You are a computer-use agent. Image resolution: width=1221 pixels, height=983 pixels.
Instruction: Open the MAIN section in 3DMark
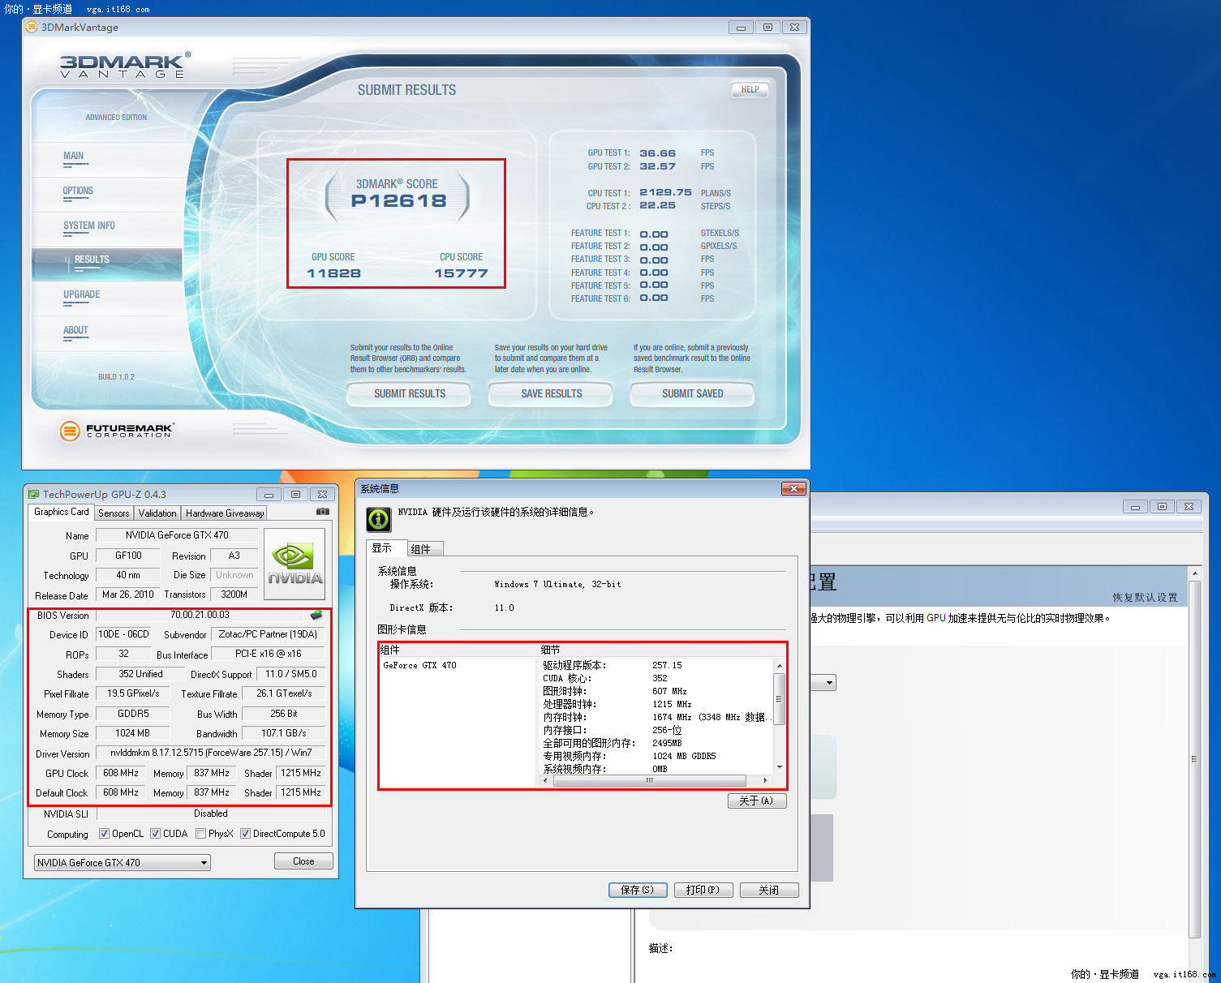(74, 156)
